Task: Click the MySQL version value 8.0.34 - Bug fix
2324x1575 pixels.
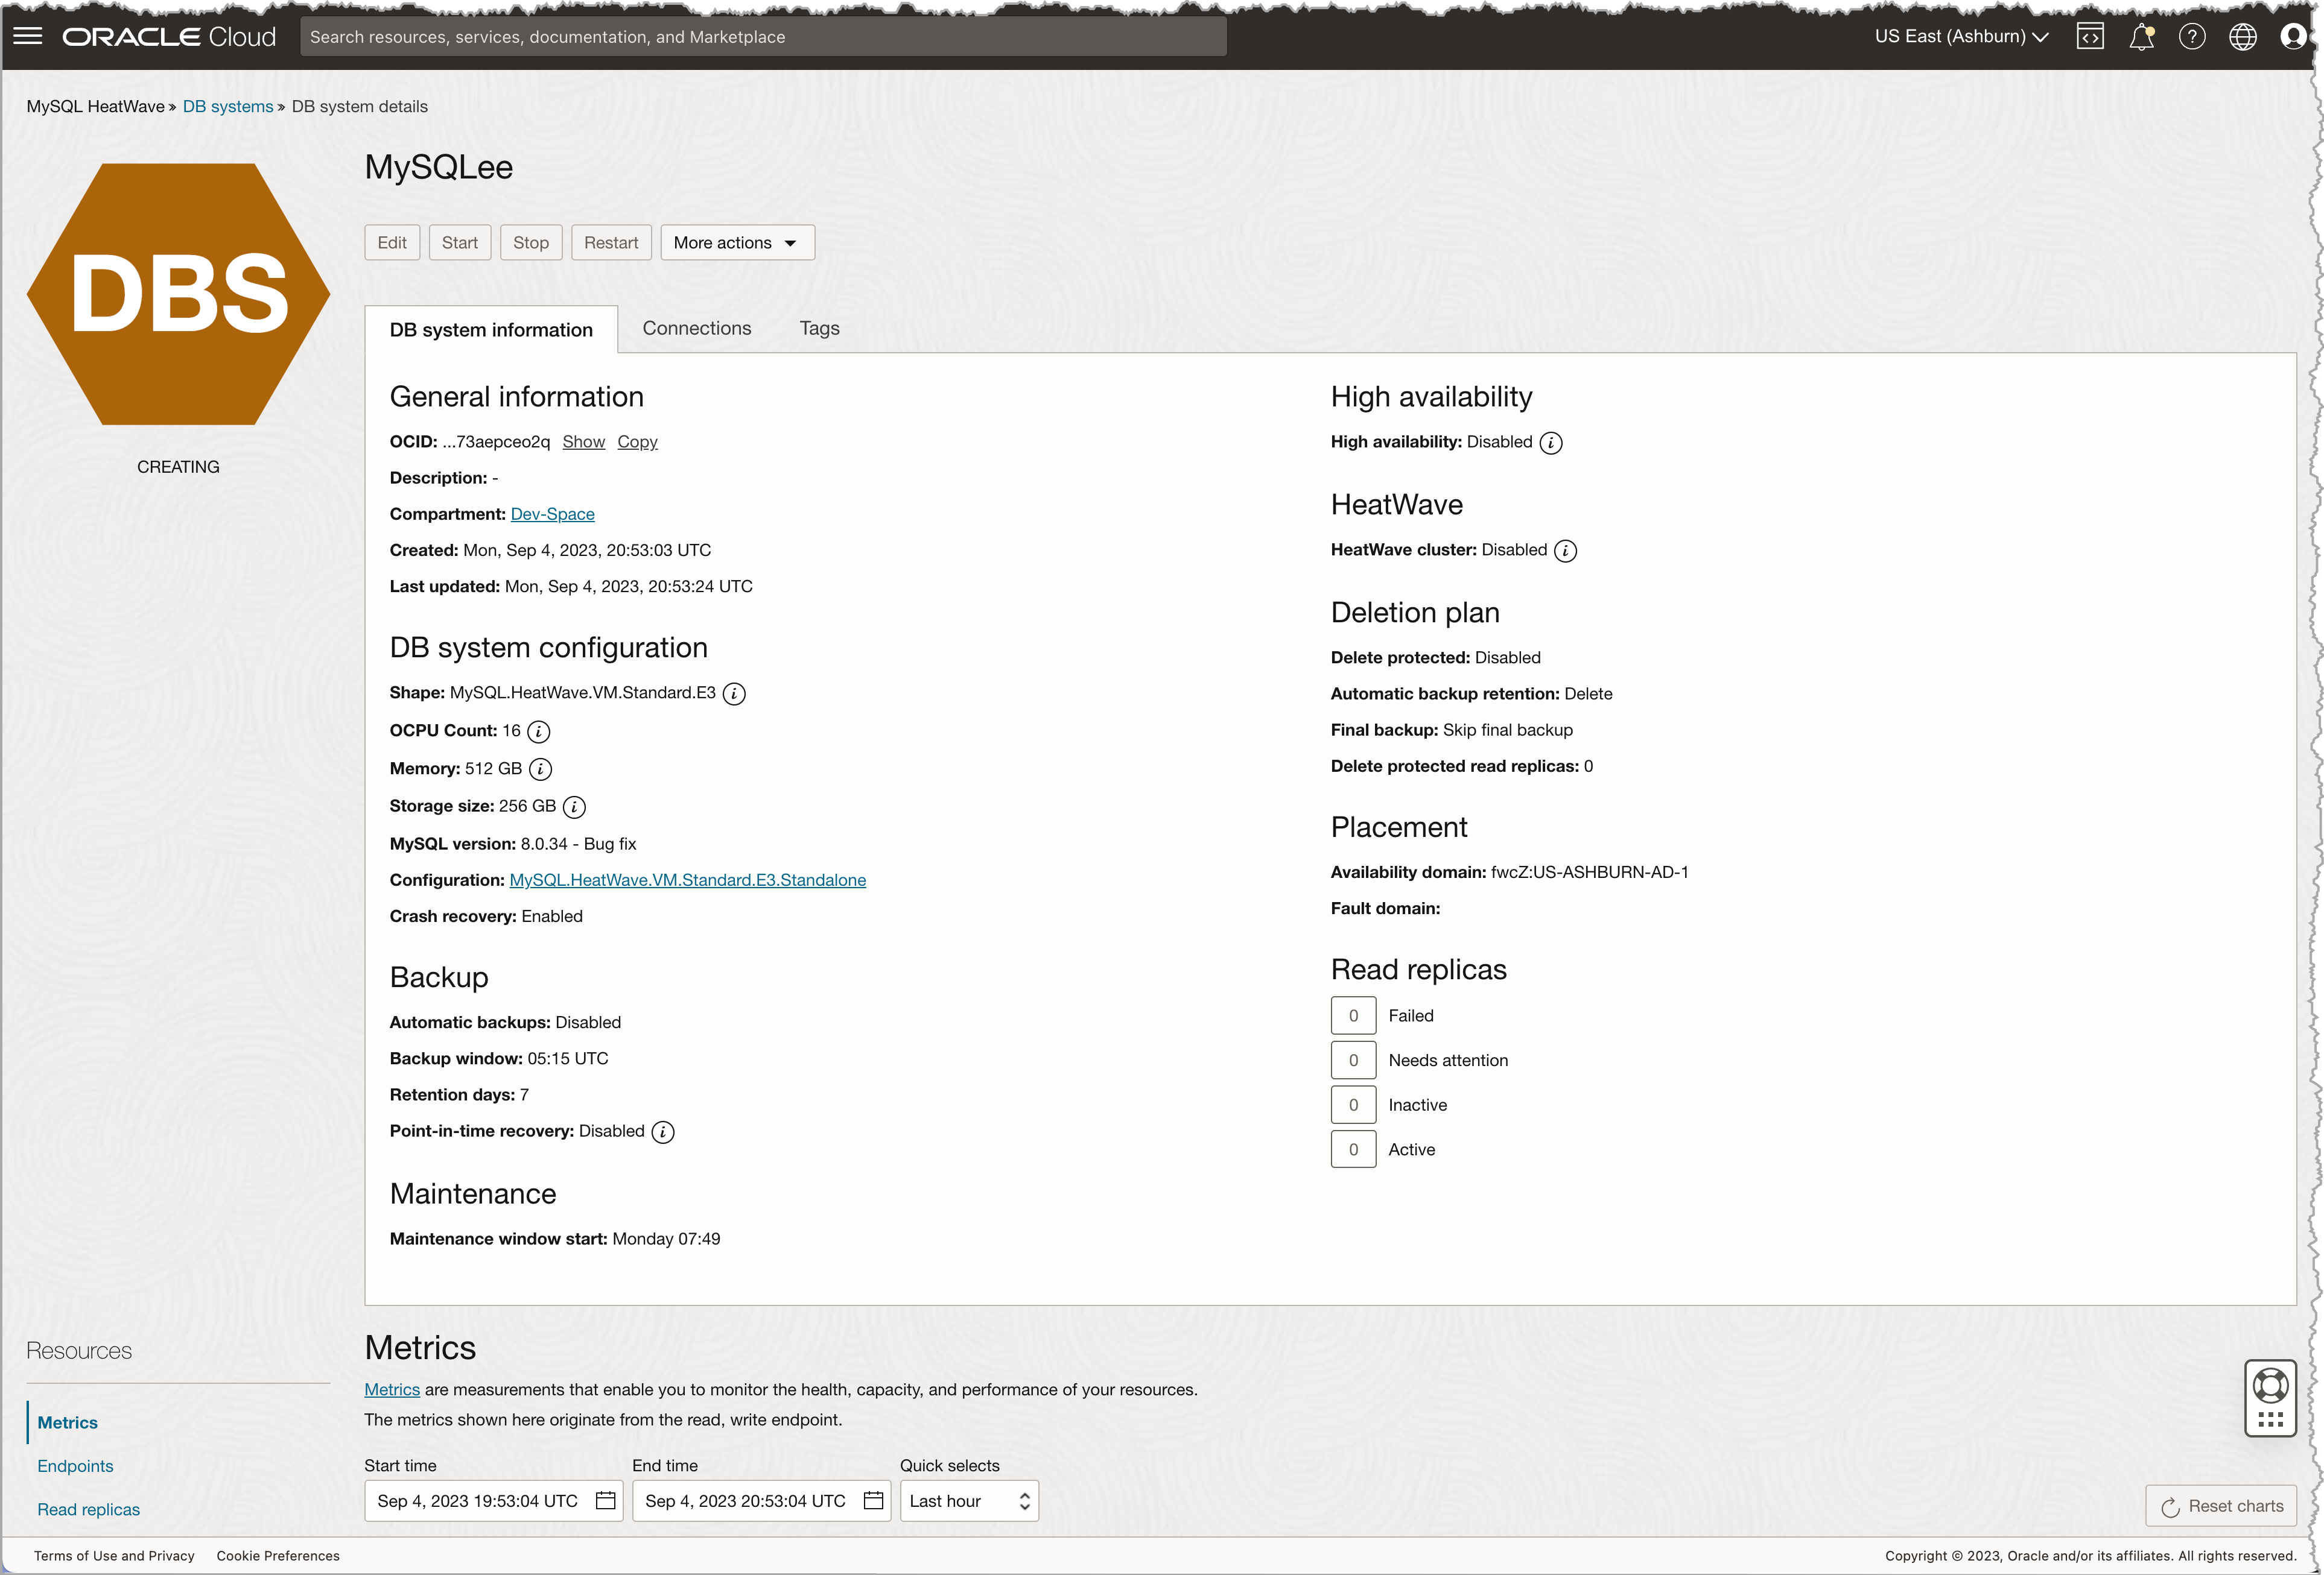Action: tap(578, 844)
